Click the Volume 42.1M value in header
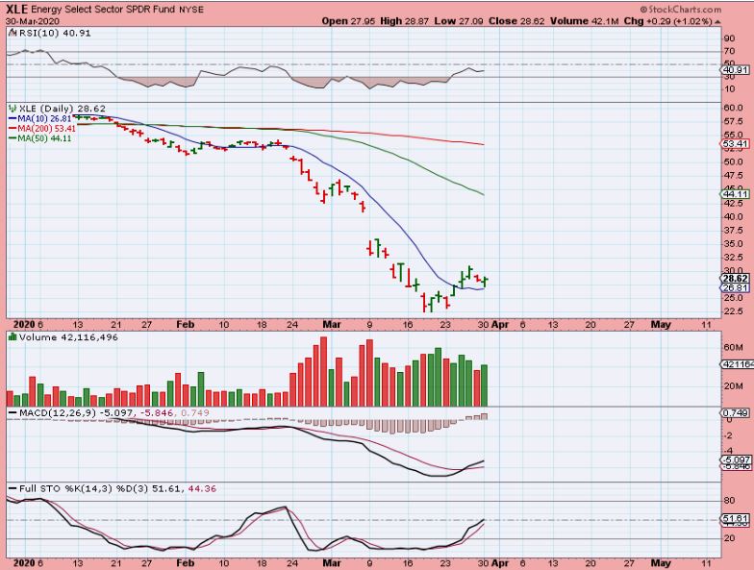Image resolution: width=754 pixels, height=570 pixels. click(x=585, y=21)
